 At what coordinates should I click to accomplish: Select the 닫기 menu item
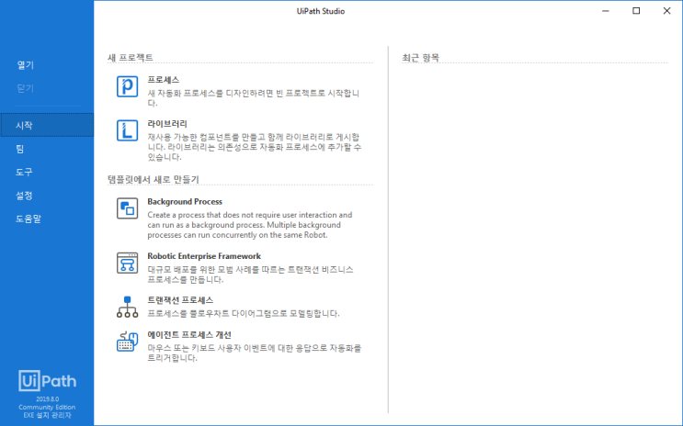(x=25, y=89)
